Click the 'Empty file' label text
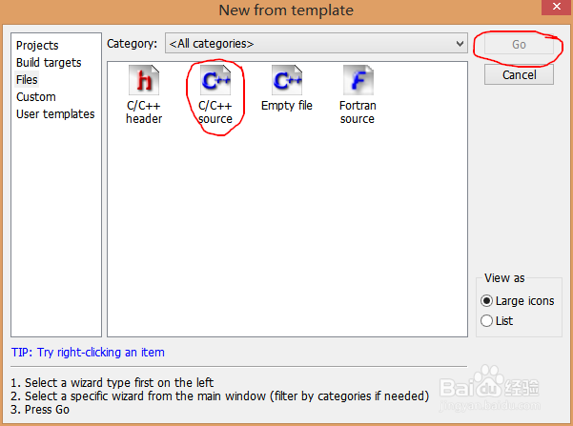The image size is (573, 426). (287, 106)
